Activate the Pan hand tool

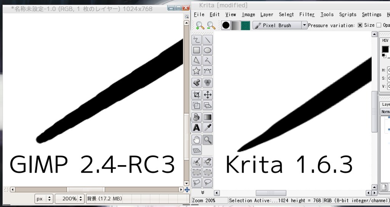(196, 140)
